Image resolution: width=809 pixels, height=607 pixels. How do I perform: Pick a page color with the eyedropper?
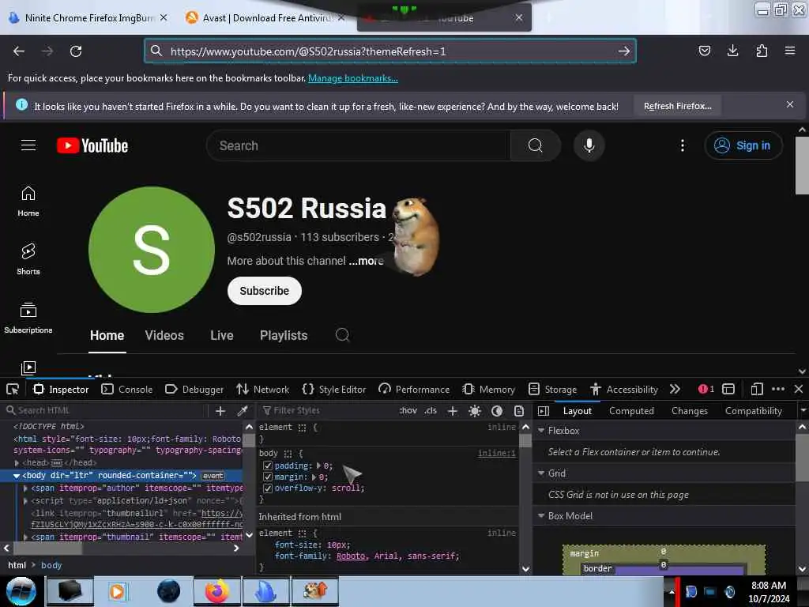[x=242, y=411]
